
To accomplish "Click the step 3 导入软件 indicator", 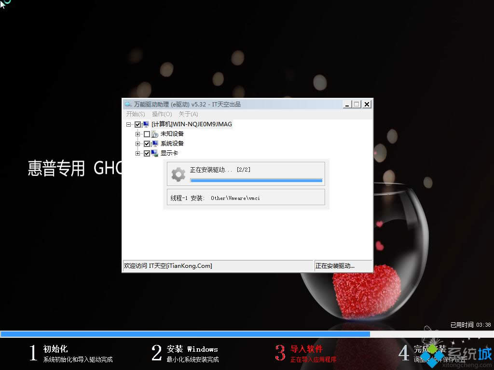I will tap(281, 353).
